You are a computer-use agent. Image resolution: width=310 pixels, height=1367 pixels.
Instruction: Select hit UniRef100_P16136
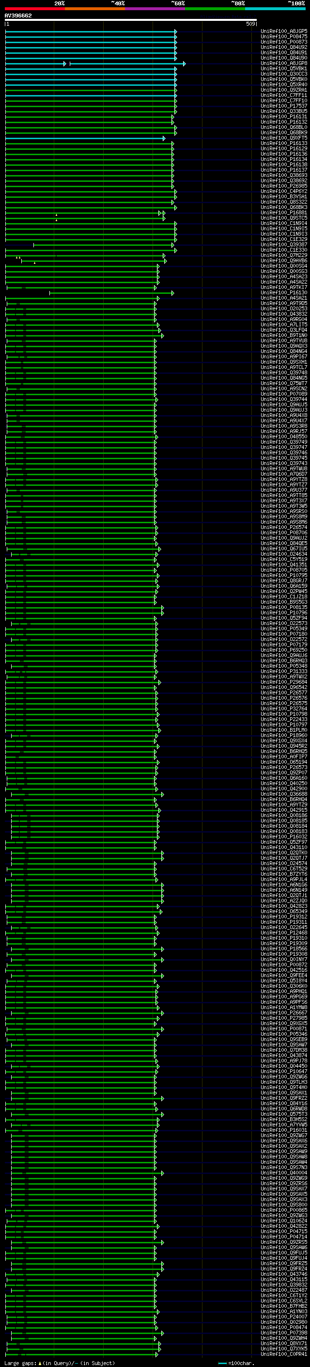pos(284,154)
